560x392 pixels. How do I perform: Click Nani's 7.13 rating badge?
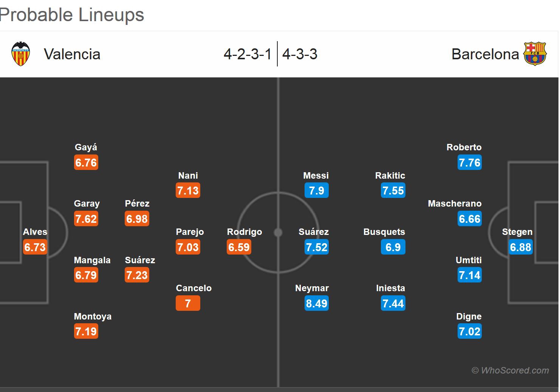pos(188,191)
